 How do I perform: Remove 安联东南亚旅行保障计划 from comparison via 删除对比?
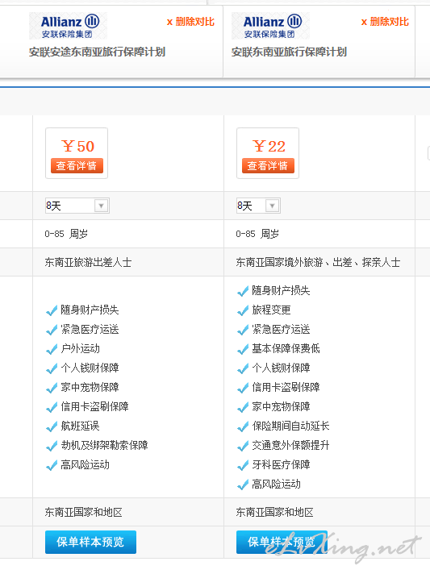point(385,22)
